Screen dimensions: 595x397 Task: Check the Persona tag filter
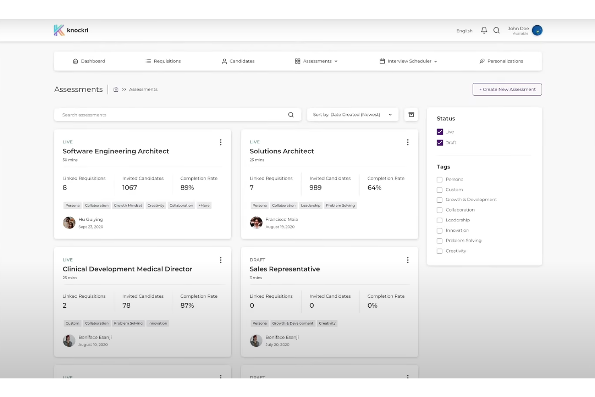point(439,179)
